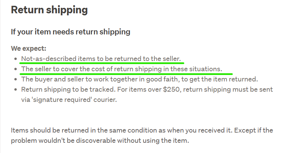Click the sentence about seller covering return cost
This screenshot has width=288, height=153.
[x=121, y=69]
